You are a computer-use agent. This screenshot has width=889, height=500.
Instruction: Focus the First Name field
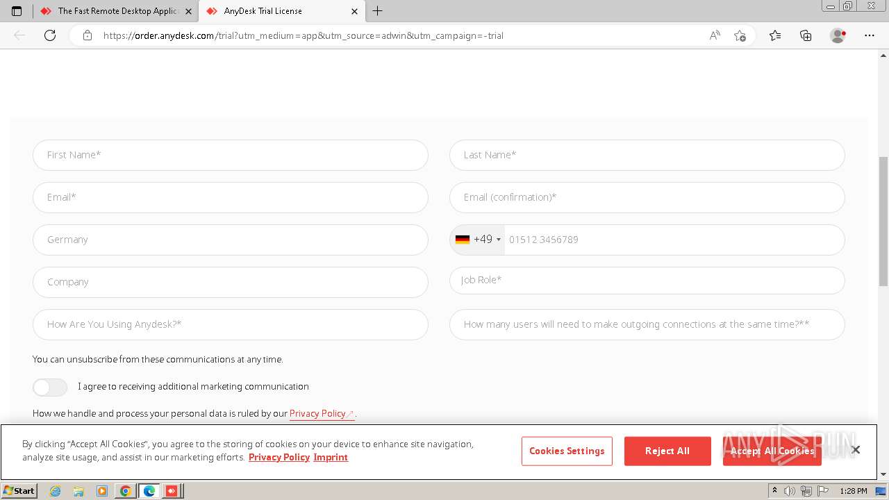231,155
